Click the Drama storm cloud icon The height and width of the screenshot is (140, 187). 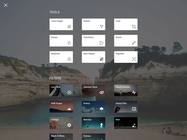pyautogui.click(x=101, y=109)
